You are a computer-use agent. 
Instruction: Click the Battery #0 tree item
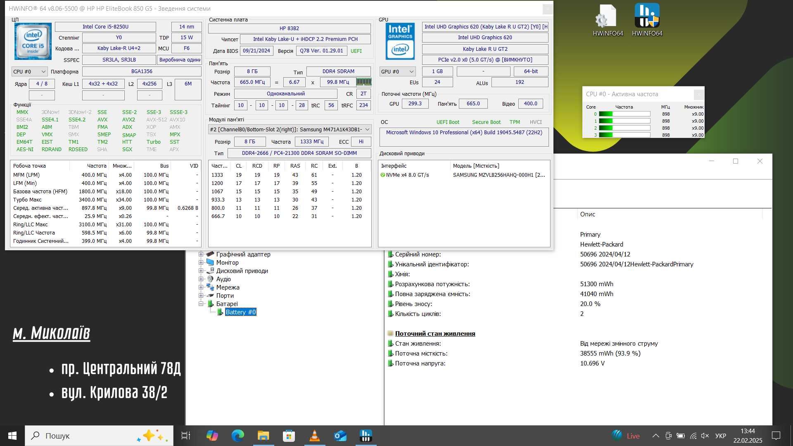[x=241, y=312]
